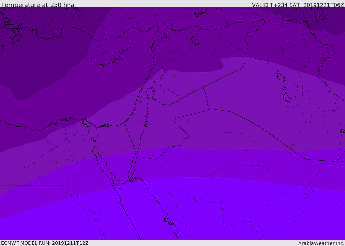Click the 'VALID T+234 SAT. 20191221T06Z' timestamp
This screenshot has width=345, height=246.
coord(298,5)
